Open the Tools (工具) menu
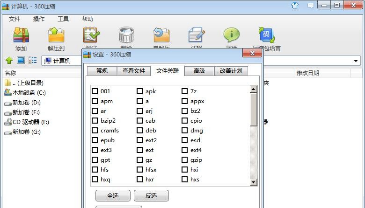This screenshot has width=365, height=208. (63, 19)
